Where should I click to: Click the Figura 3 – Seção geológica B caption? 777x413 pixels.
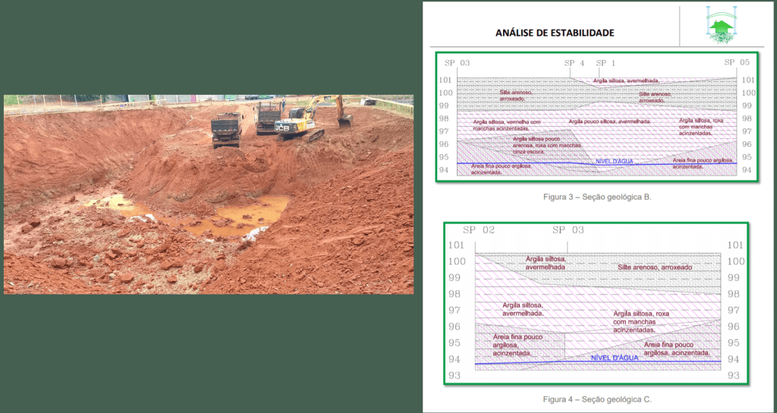pos(597,197)
